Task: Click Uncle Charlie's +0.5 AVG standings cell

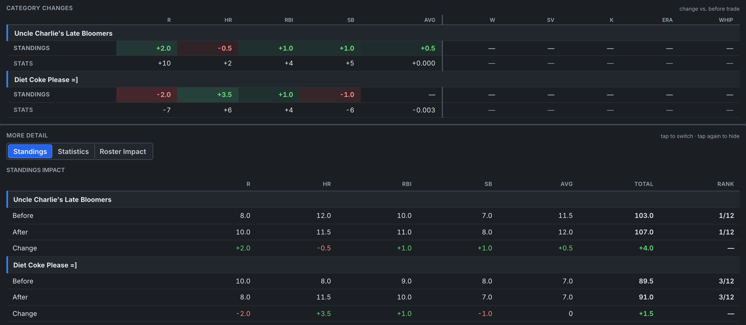Action: [401, 48]
